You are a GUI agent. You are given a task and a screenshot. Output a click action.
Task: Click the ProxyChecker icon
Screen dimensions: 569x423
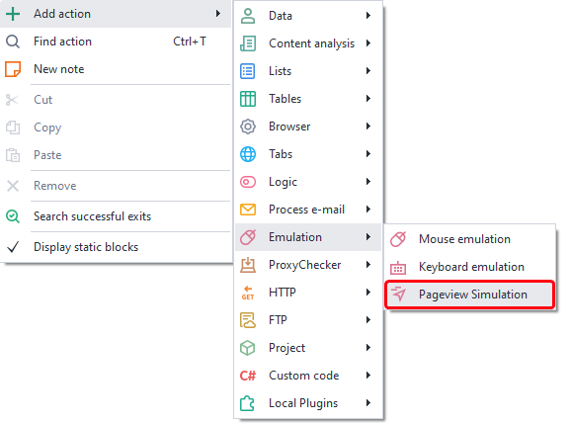point(248,265)
